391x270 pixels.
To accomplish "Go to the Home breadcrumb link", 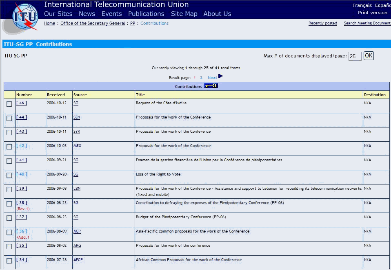I will click(50, 23).
